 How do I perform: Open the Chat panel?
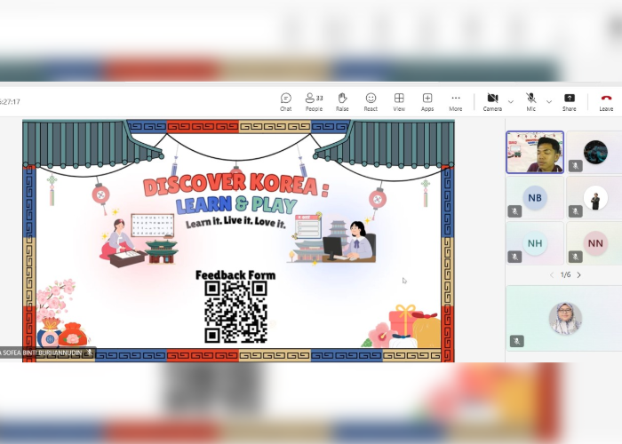coord(285,101)
